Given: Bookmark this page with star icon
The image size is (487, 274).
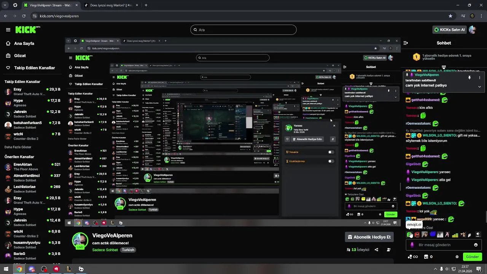Looking at the screenshot, I should (450, 16).
